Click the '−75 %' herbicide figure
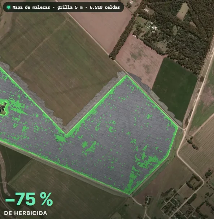 29,199
